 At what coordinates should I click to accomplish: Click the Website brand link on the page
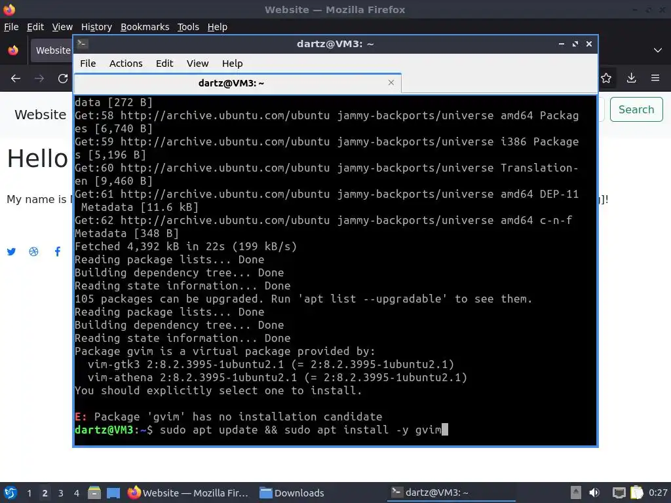[40, 115]
